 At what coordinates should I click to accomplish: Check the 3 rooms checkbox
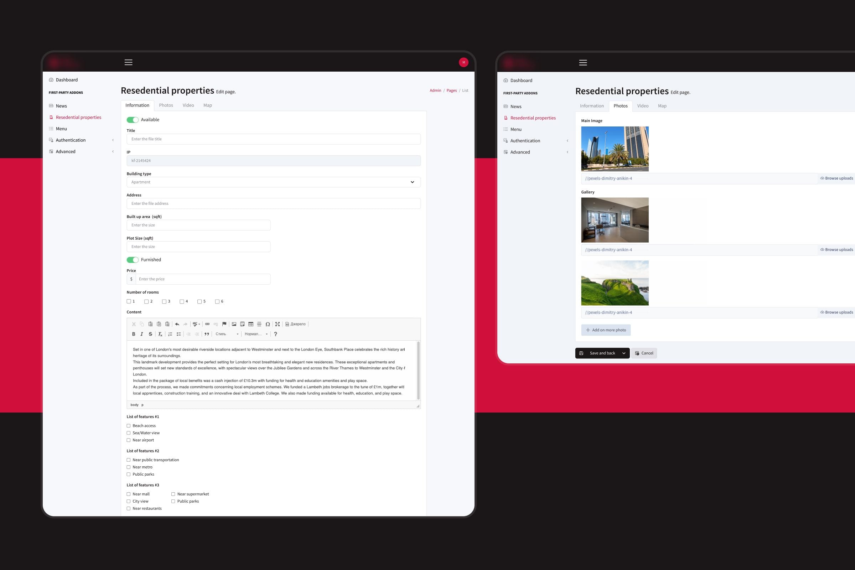coord(164,302)
